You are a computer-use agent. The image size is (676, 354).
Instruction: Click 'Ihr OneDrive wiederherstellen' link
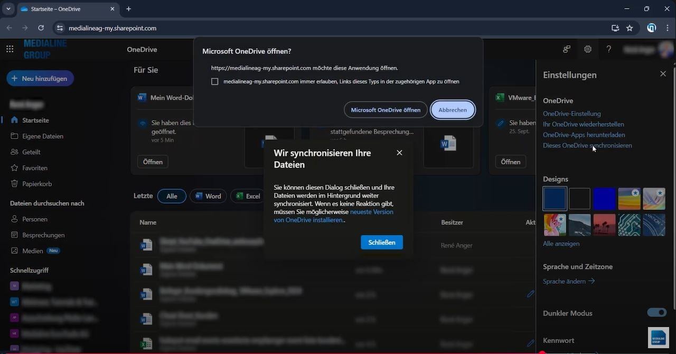584,124
